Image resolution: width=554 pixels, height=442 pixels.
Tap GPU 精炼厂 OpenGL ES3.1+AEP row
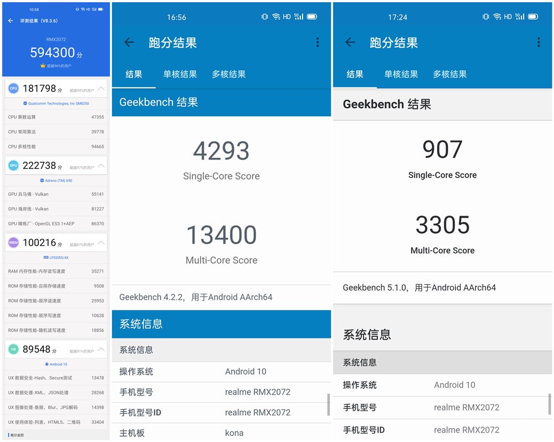56,224
